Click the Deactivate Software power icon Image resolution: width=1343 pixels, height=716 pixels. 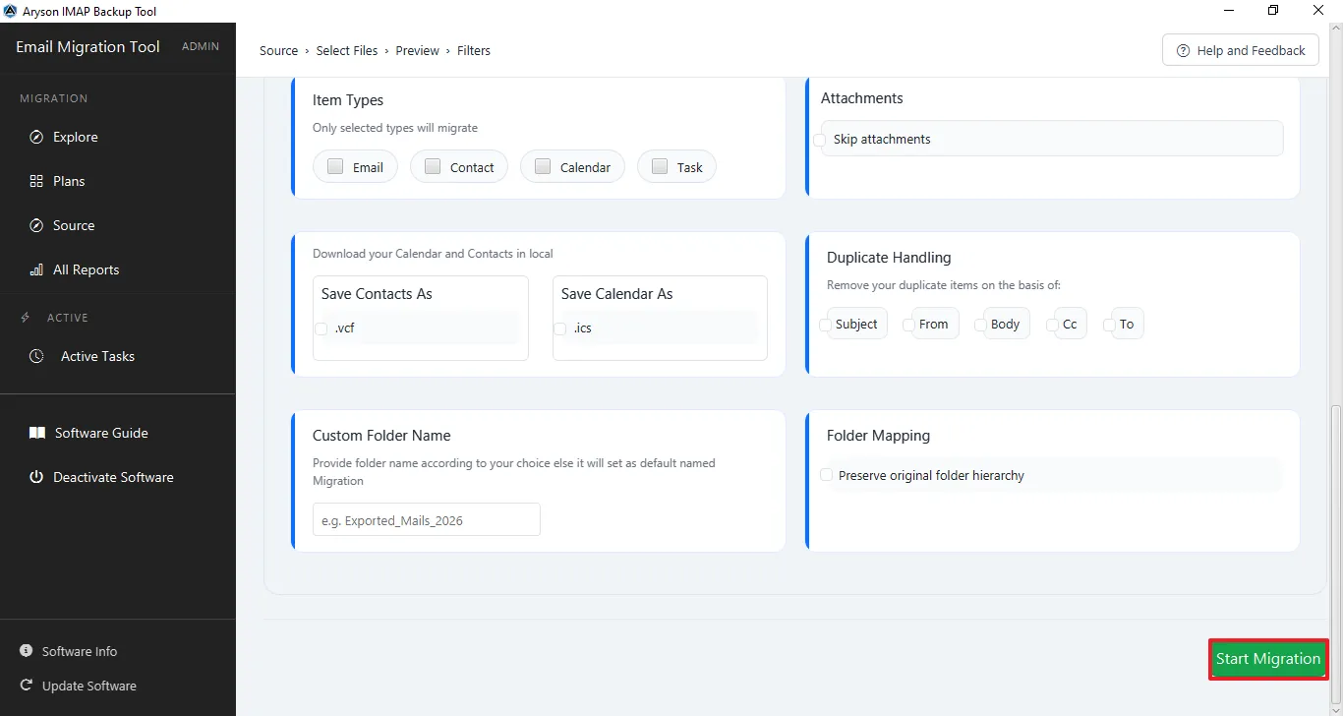coord(36,477)
